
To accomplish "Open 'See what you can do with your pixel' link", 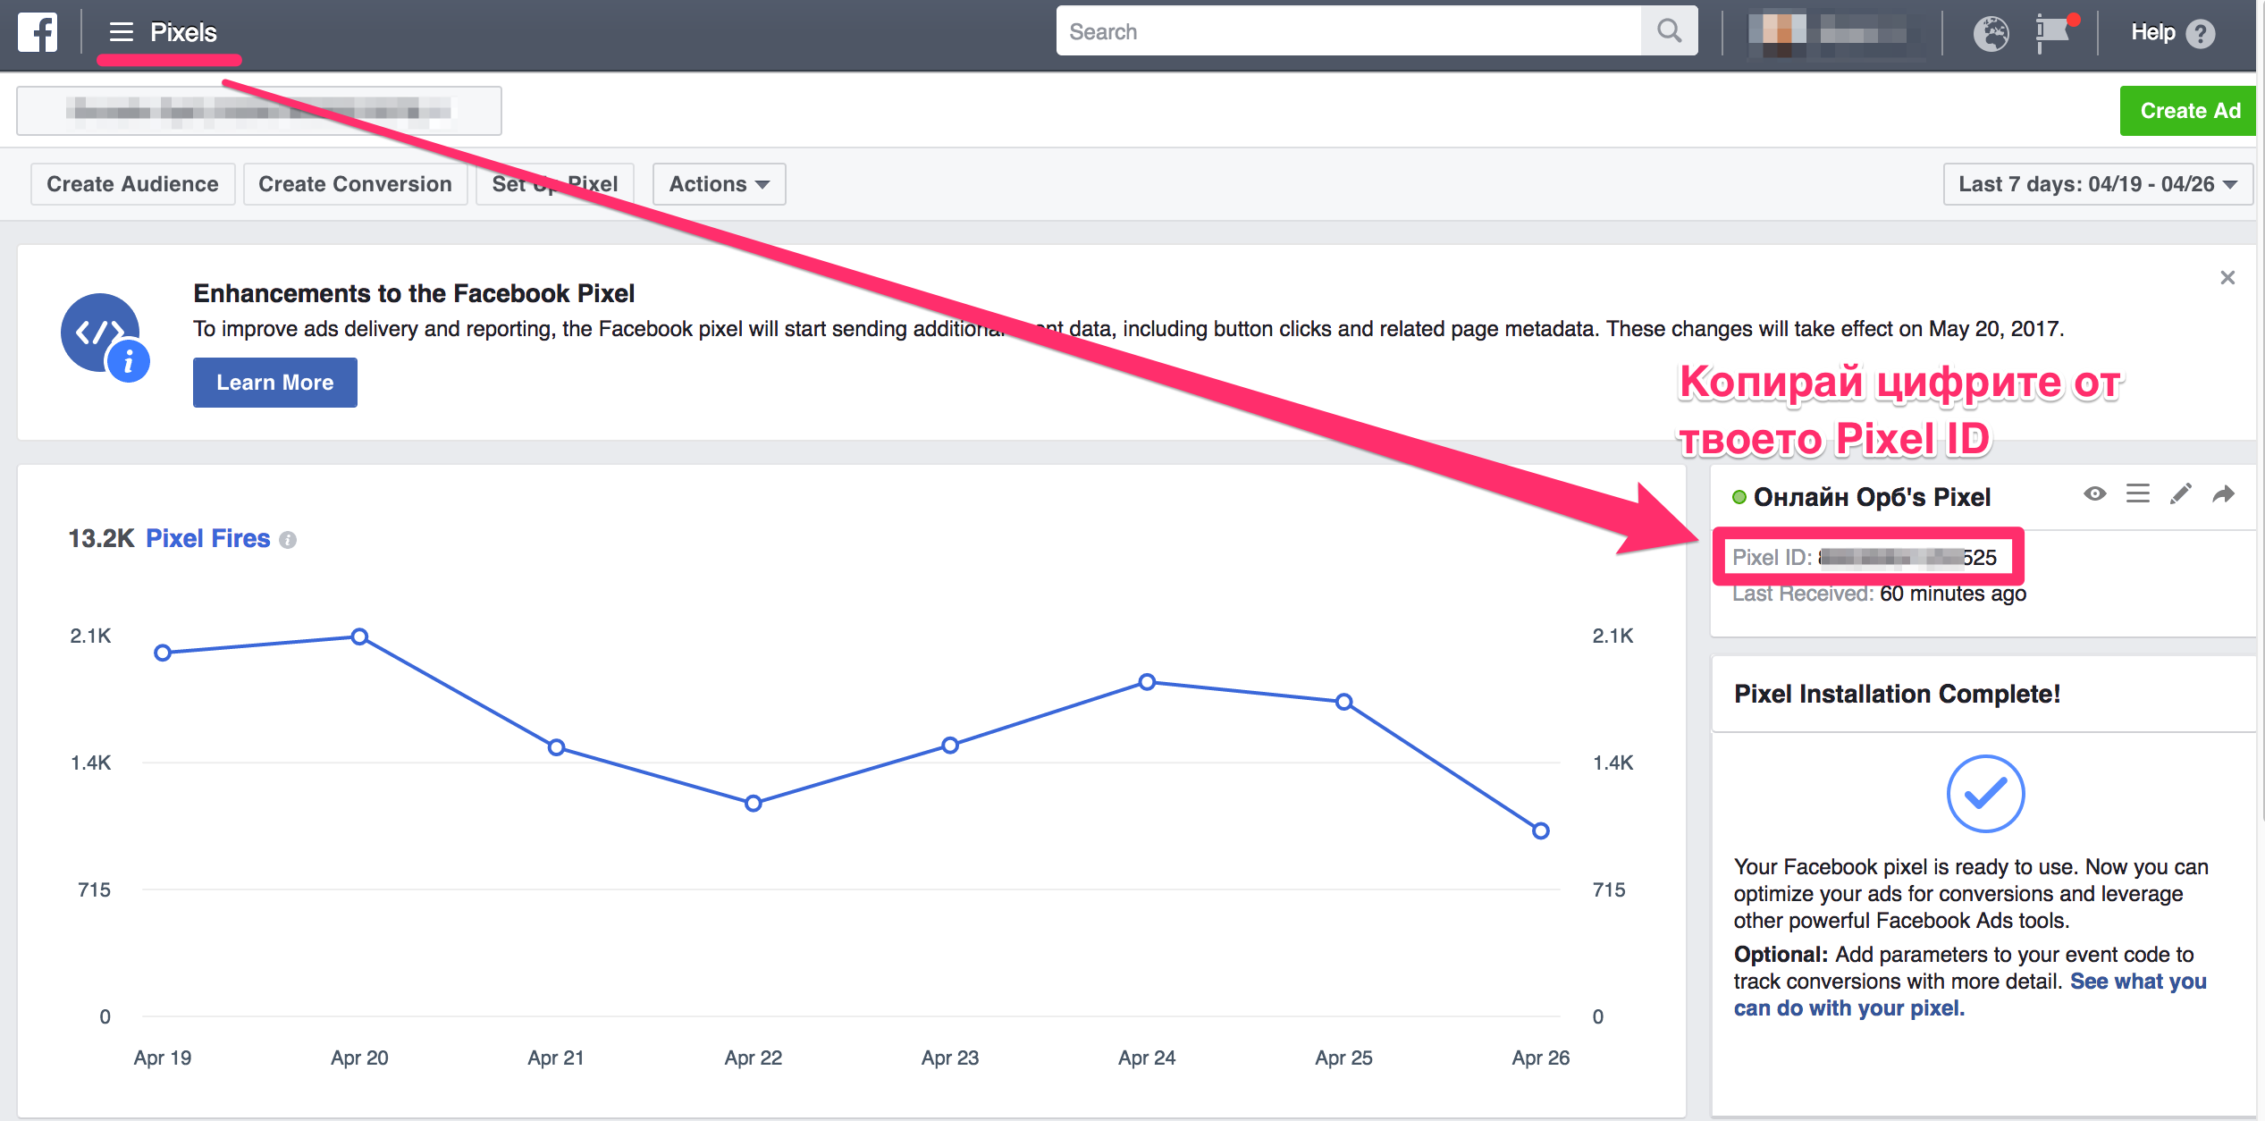I will tap(1970, 995).
